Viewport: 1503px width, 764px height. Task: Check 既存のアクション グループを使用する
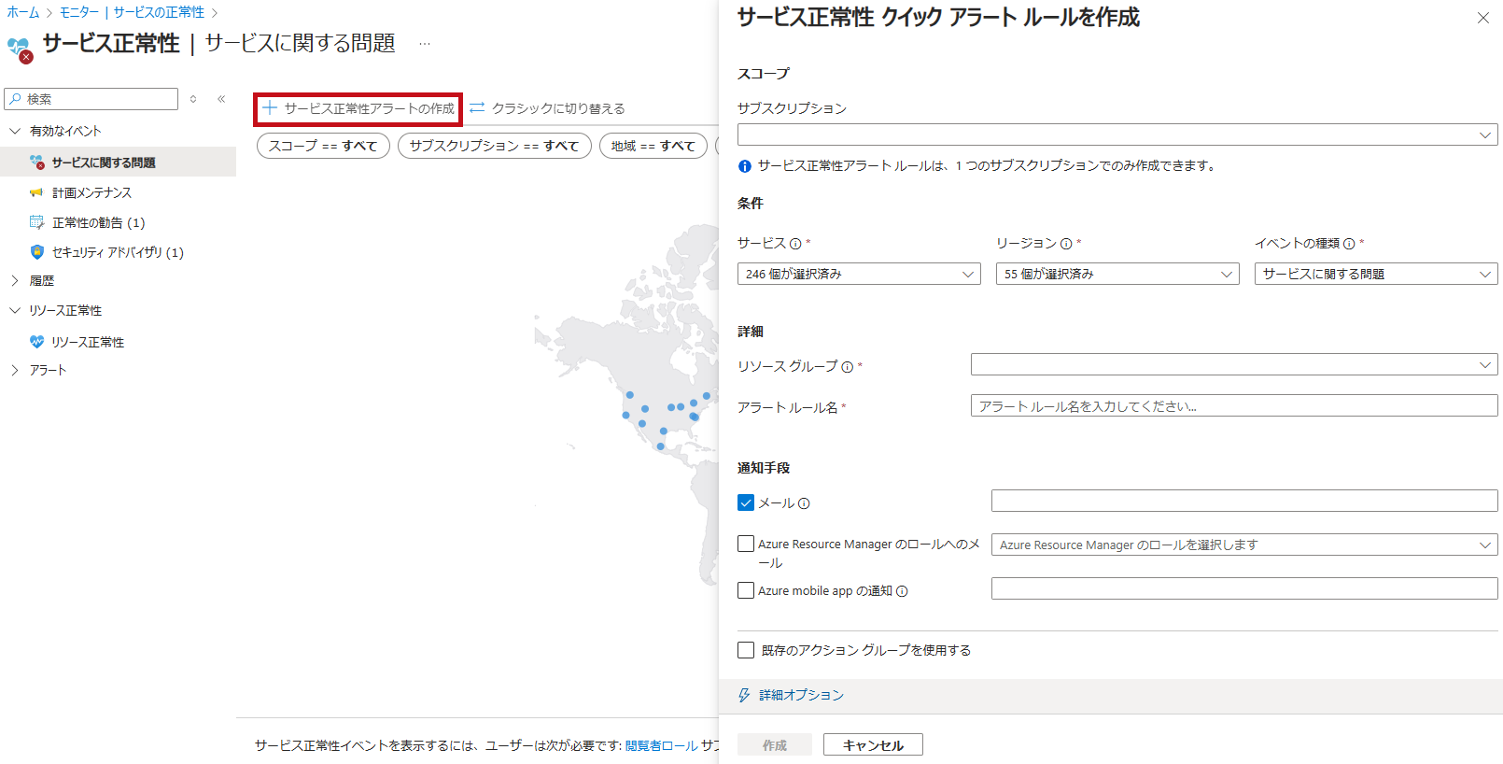[x=746, y=650]
